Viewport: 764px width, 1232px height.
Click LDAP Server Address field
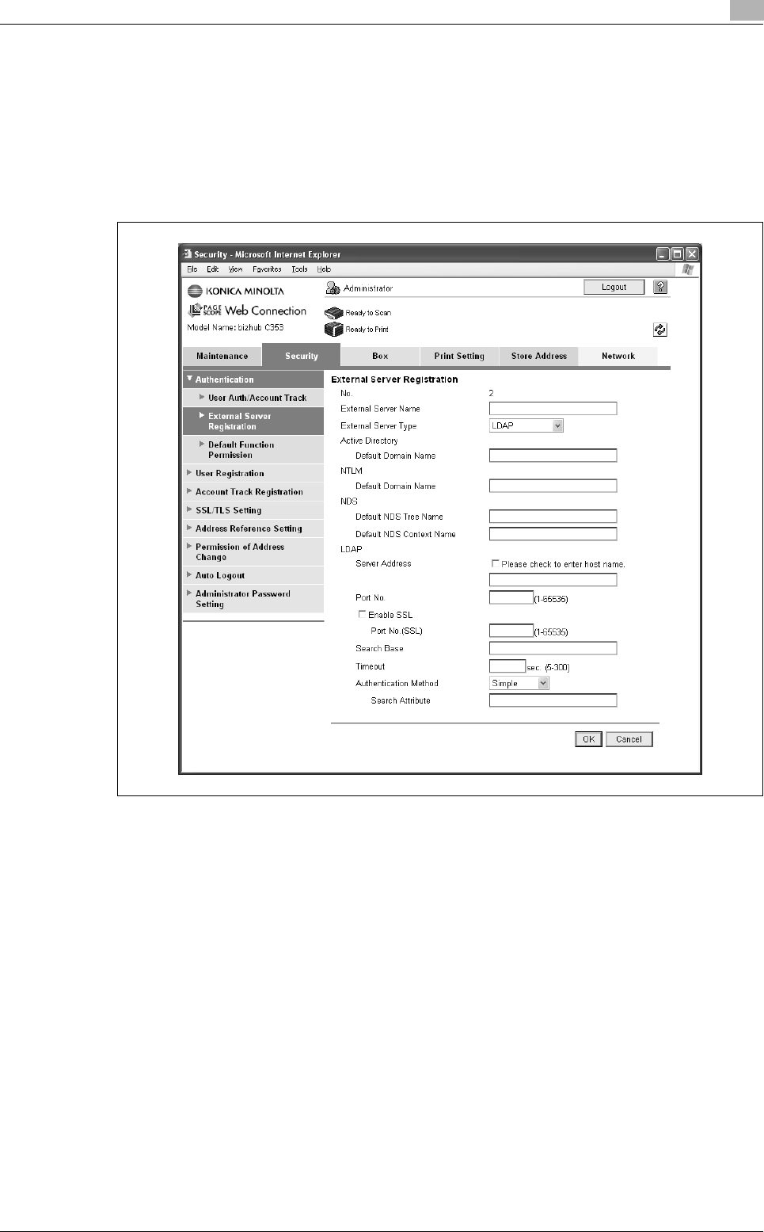[553, 580]
